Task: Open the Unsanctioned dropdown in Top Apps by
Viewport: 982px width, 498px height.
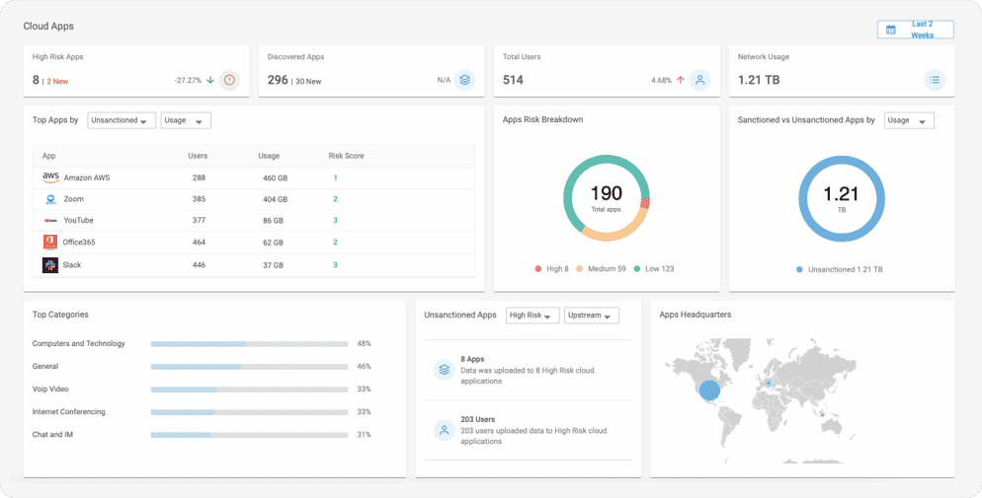Action: click(x=122, y=120)
